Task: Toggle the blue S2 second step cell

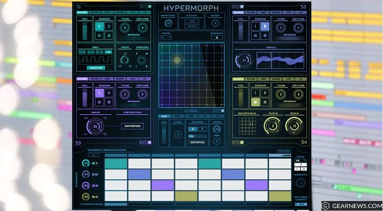Action: click(139, 175)
